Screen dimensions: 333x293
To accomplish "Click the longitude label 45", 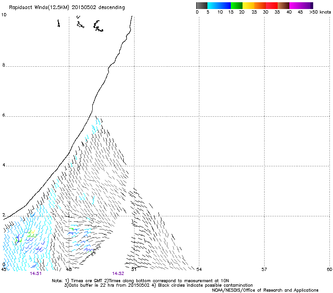I will (4, 270).
